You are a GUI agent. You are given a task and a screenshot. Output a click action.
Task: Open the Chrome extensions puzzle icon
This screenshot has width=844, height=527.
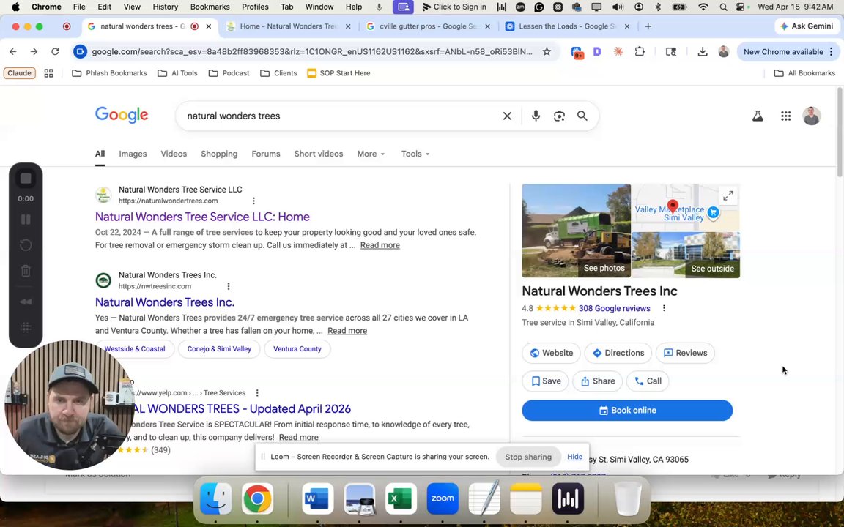(x=640, y=52)
